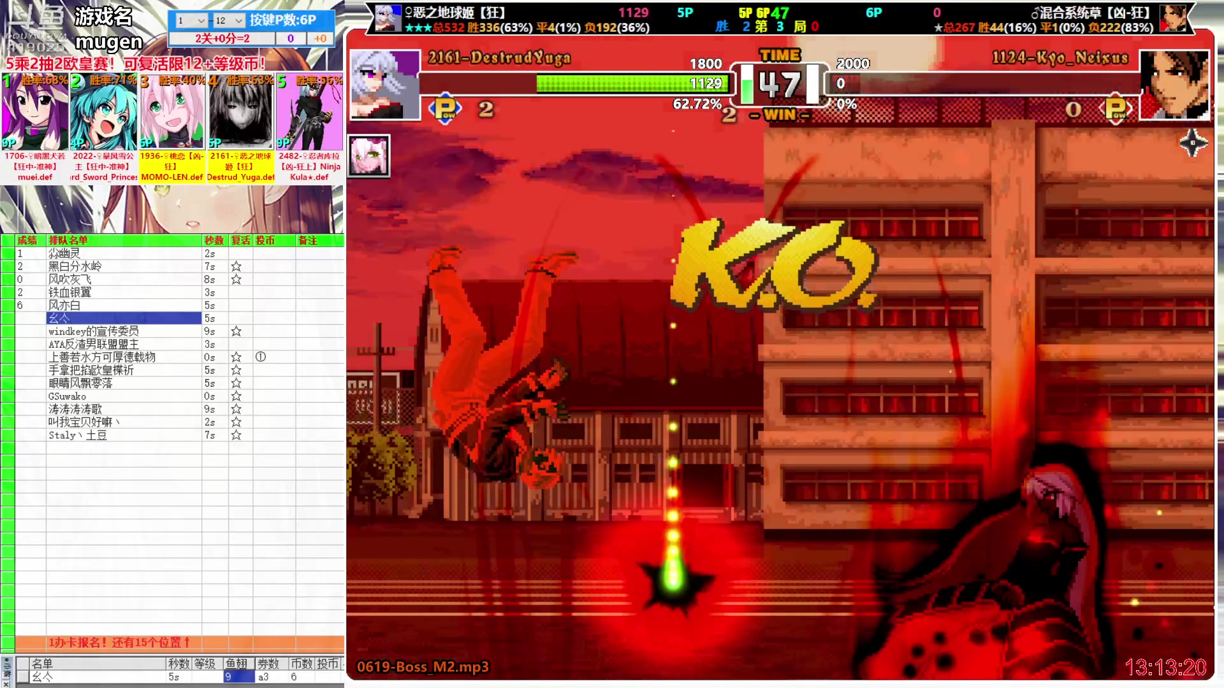The width and height of the screenshot is (1224, 688).
Task: Select character 1 muei portrait
Action: 35,111
